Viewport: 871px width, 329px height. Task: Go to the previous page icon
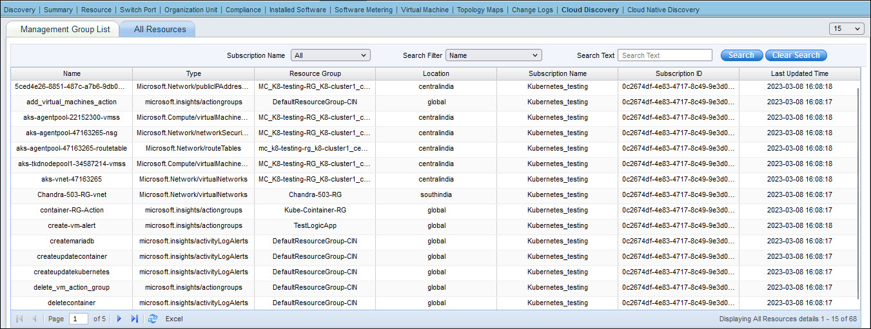34,319
